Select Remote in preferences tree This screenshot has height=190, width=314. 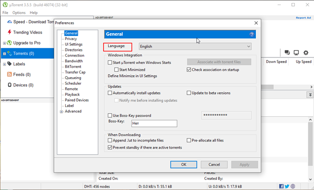[71, 89]
